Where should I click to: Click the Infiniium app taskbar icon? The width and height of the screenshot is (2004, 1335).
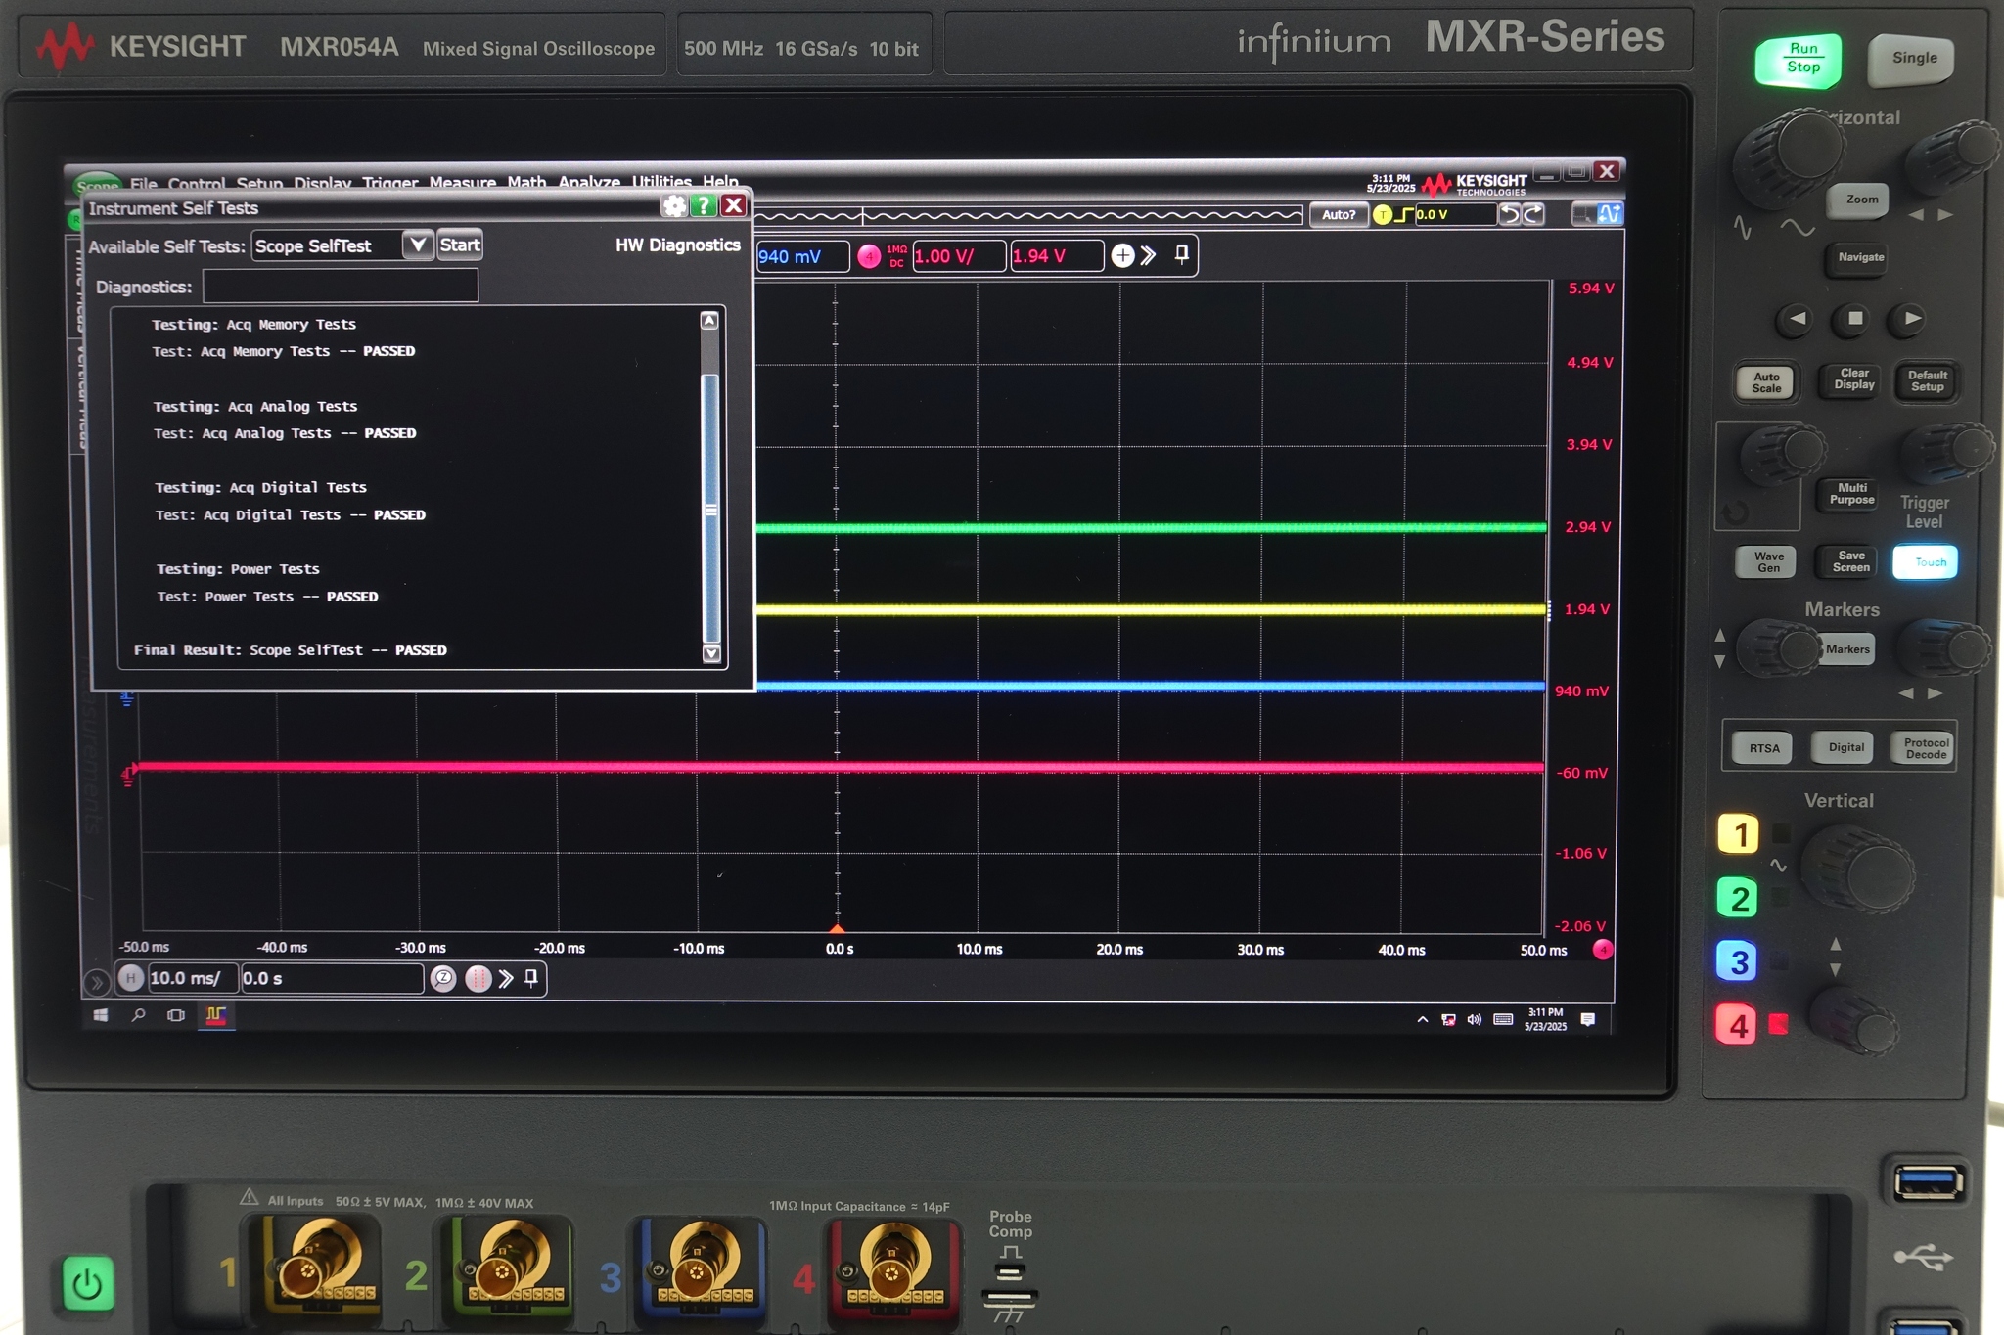click(215, 1016)
